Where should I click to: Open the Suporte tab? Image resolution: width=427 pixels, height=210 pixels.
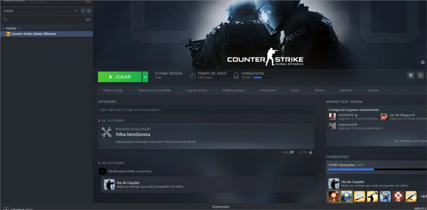(x=373, y=90)
